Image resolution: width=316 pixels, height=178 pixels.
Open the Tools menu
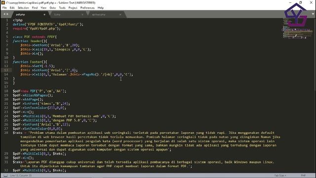(x=62, y=8)
